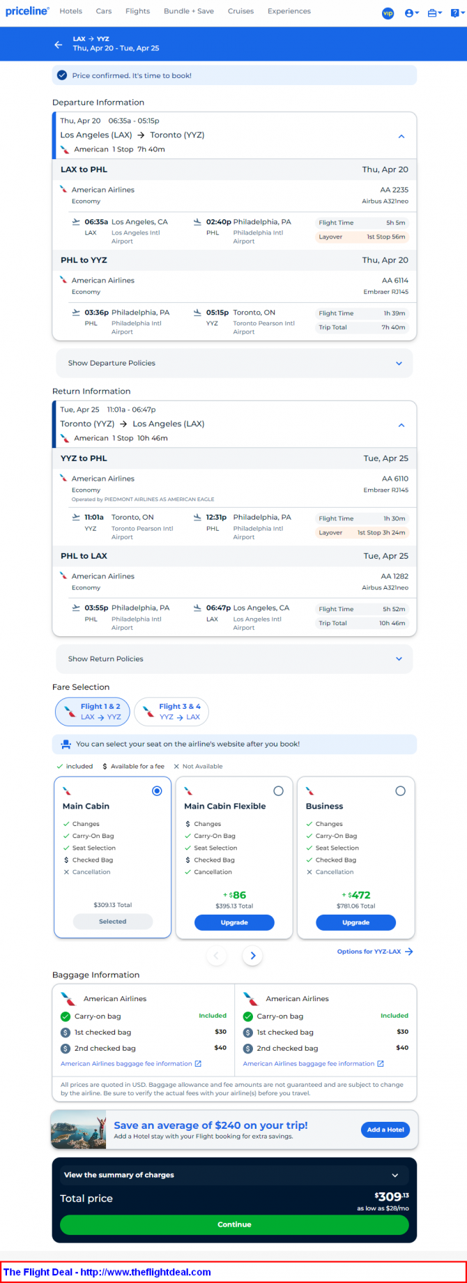This screenshot has width=467, height=1283.
Task: Open the help question mark icon
Action: tap(456, 13)
